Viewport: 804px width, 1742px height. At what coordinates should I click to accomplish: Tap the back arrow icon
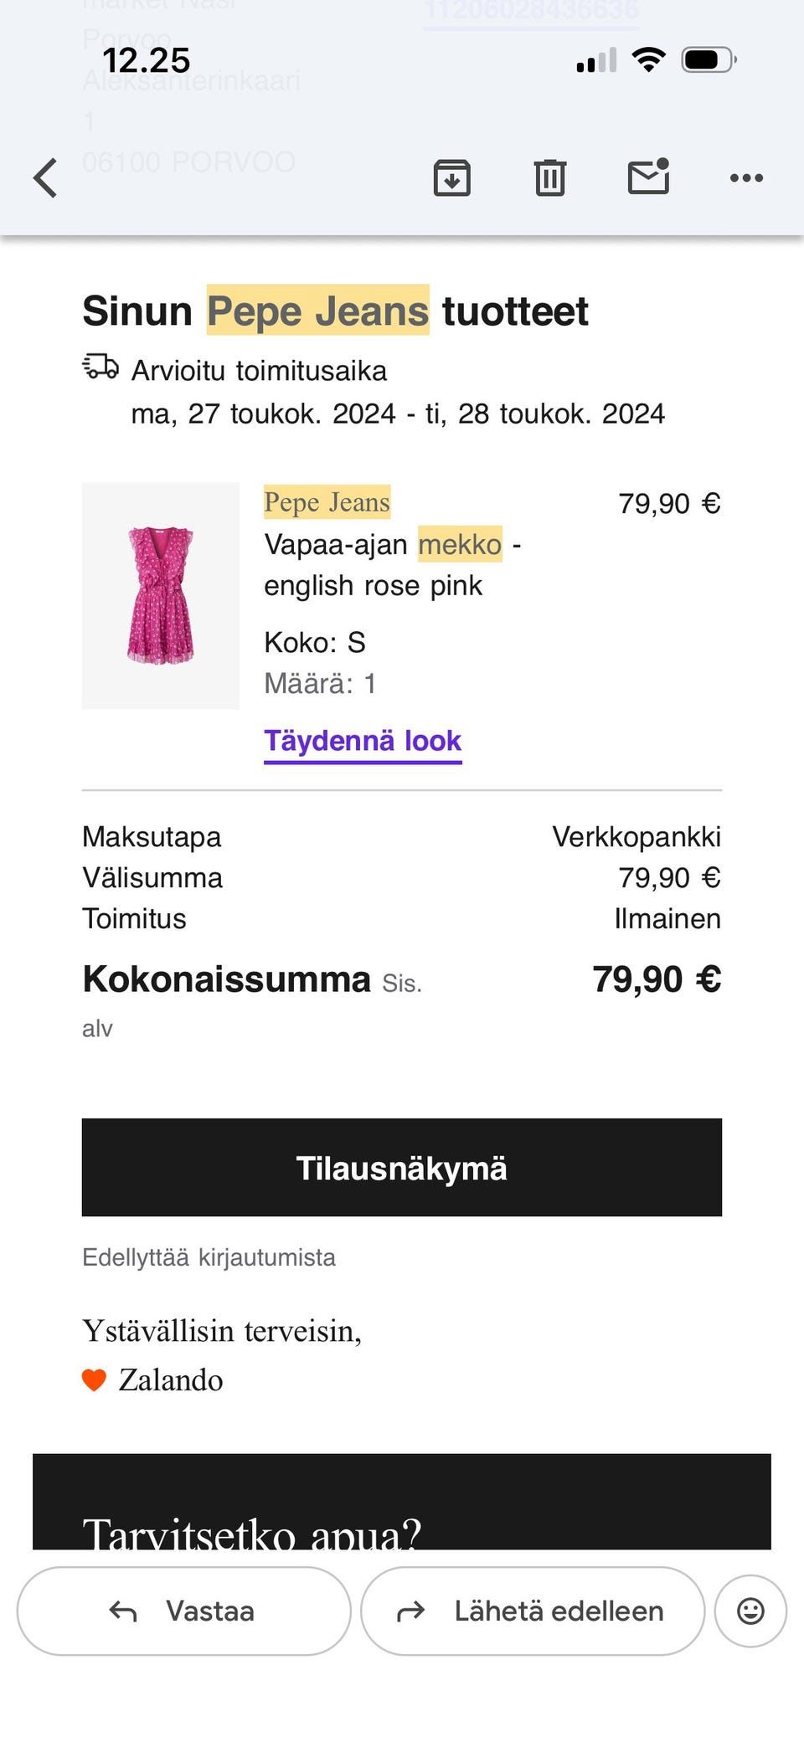(x=46, y=177)
